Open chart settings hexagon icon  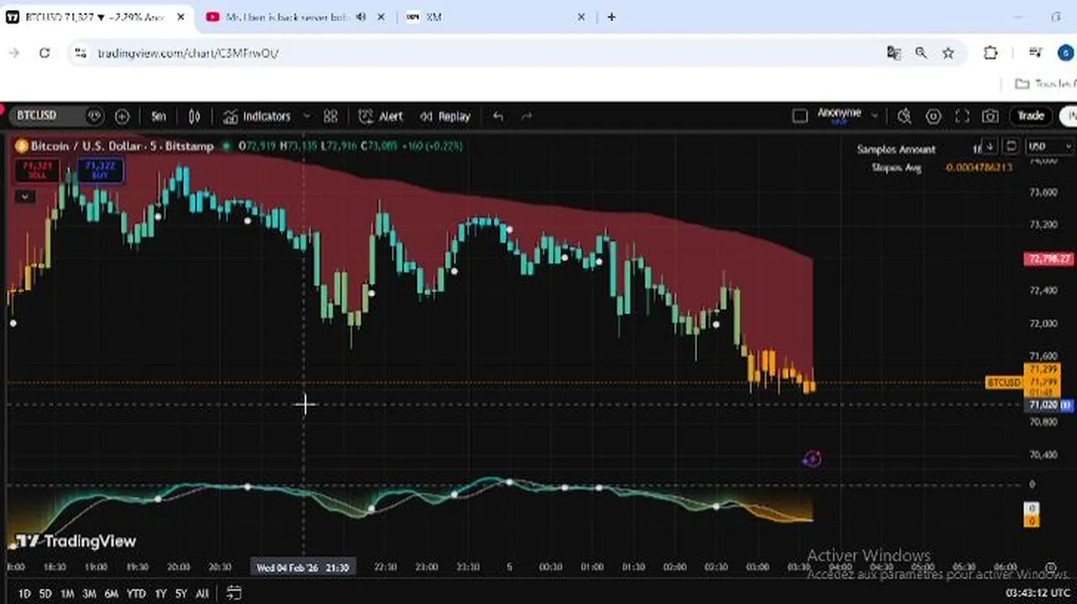[933, 116]
